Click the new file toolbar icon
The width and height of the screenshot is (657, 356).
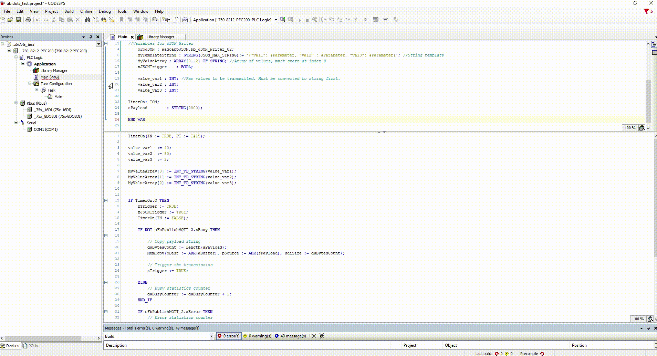3,20
